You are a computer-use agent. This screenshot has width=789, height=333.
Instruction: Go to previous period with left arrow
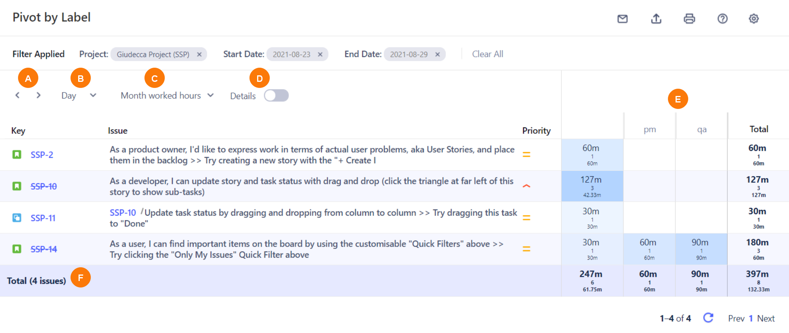click(x=18, y=95)
